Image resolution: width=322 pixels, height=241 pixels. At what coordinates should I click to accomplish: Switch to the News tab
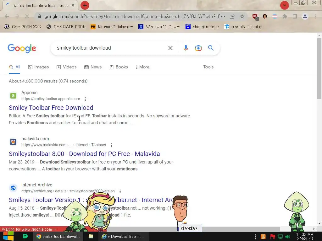93,67
